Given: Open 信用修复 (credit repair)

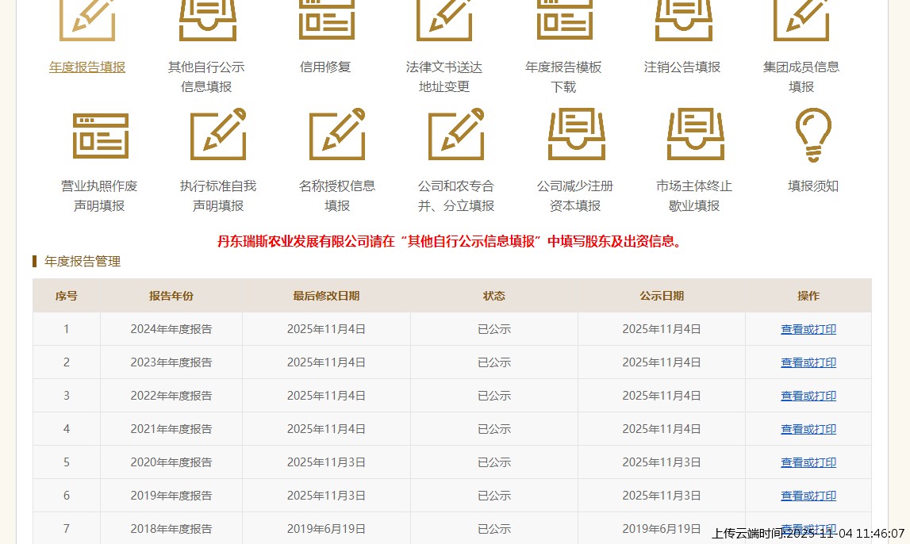Looking at the screenshot, I should click(x=325, y=24).
